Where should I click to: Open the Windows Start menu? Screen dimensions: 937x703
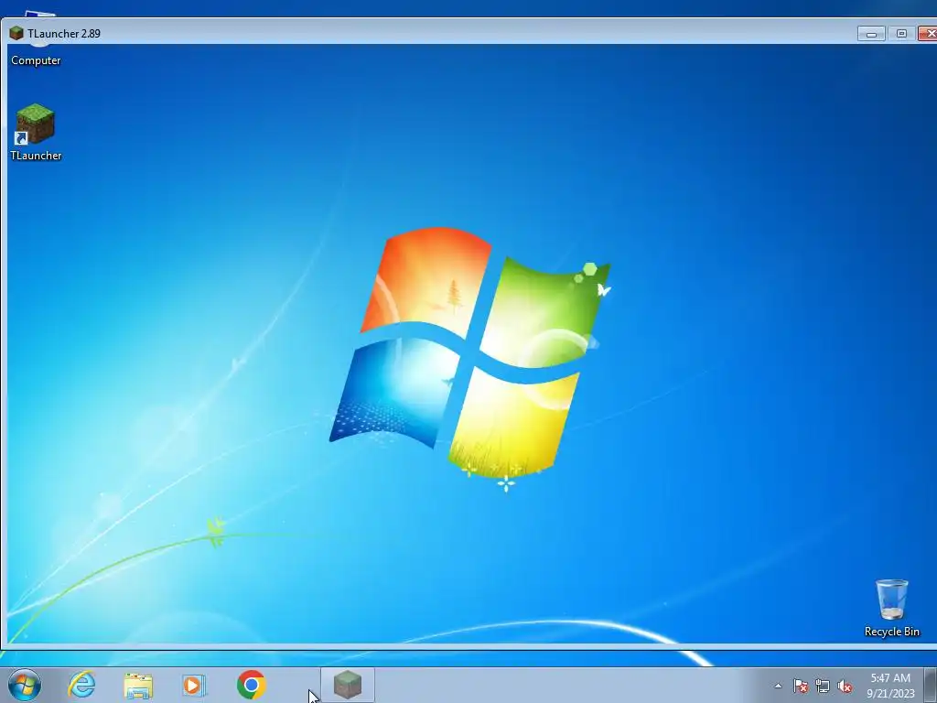point(25,685)
